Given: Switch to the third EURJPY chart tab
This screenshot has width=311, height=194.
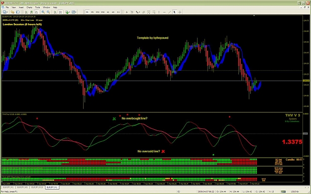Looking at the screenshot, I should coord(37,187).
